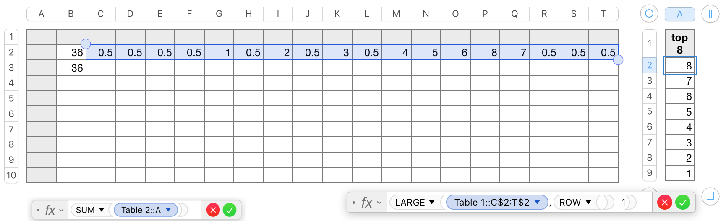Select row header 5 of the main table
This screenshot has width=726, height=221.
pos(11,98)
